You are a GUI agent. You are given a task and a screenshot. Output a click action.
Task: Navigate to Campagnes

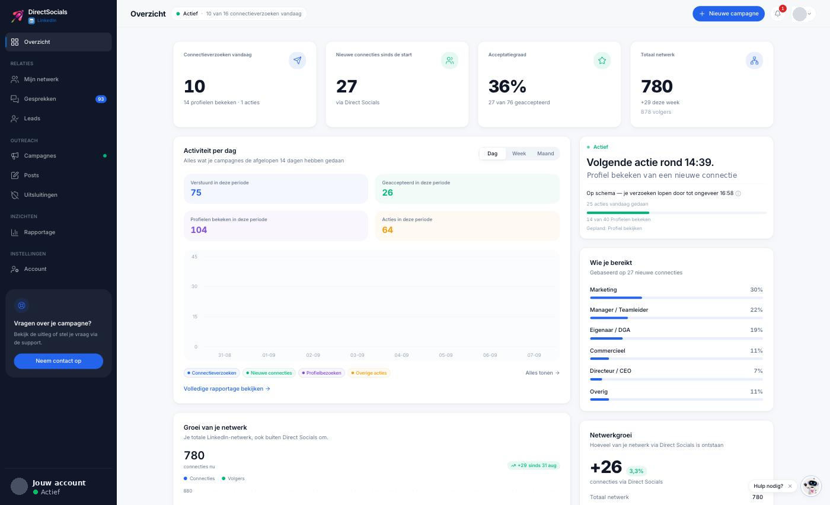pyautogui.click(x=59, y=156)
